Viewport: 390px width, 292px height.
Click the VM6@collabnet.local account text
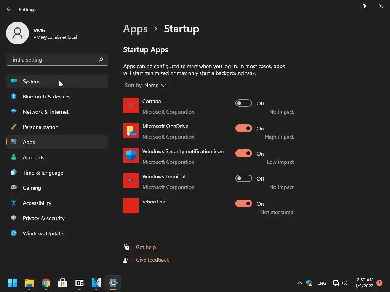[x=55, y=37]
